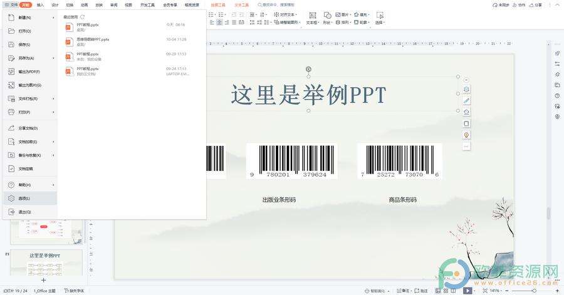Open the 文本工具 tab
Image resolution: width=564 pixels, height=295 pixels.
(242, 5)
